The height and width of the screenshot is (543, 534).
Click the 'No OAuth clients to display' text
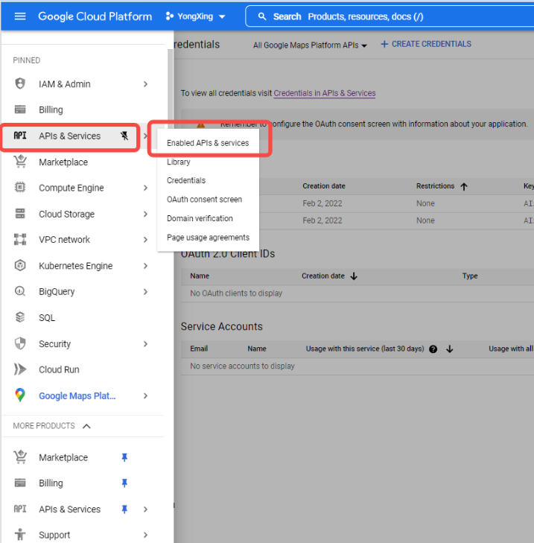point(236,293)
